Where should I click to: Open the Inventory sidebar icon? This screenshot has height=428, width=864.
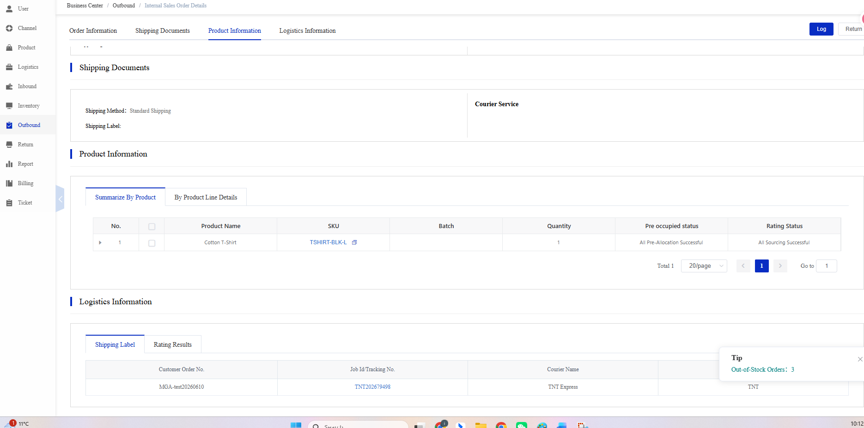(x=9, y=106)
